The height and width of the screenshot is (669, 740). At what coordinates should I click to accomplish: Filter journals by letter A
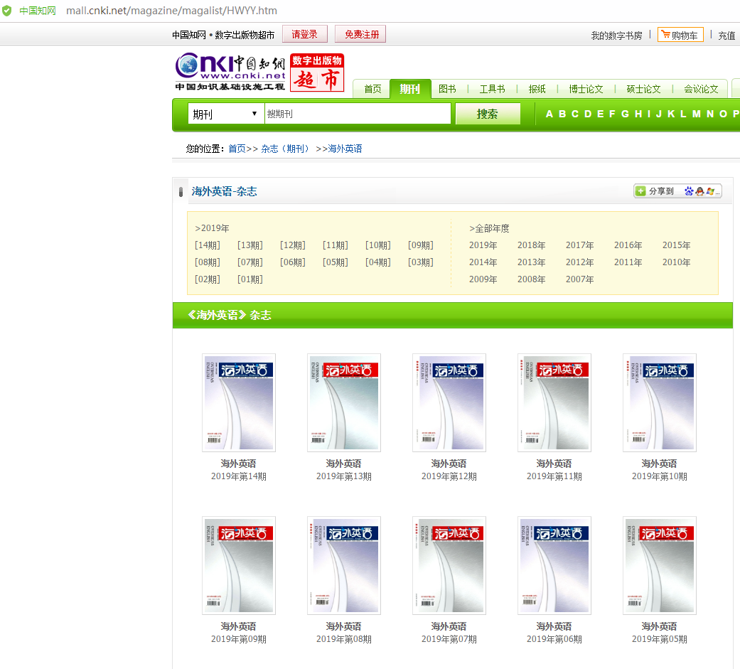pos(549,114)
